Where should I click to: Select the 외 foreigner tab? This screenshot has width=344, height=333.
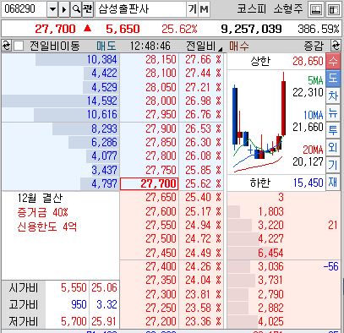point(333,147)
